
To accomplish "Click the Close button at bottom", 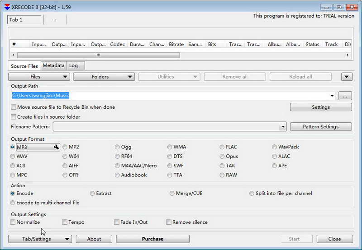I will click(x=335, y=239).
